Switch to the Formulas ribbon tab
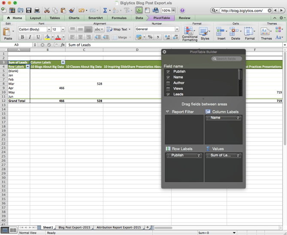 click(119, 18)
